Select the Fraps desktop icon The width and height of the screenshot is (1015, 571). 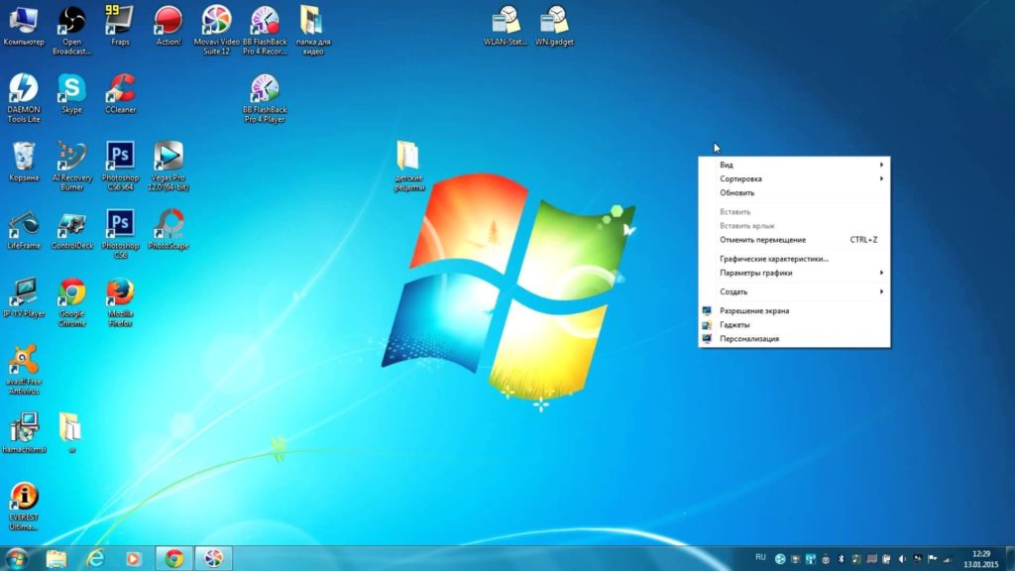[x=120, y=20]
